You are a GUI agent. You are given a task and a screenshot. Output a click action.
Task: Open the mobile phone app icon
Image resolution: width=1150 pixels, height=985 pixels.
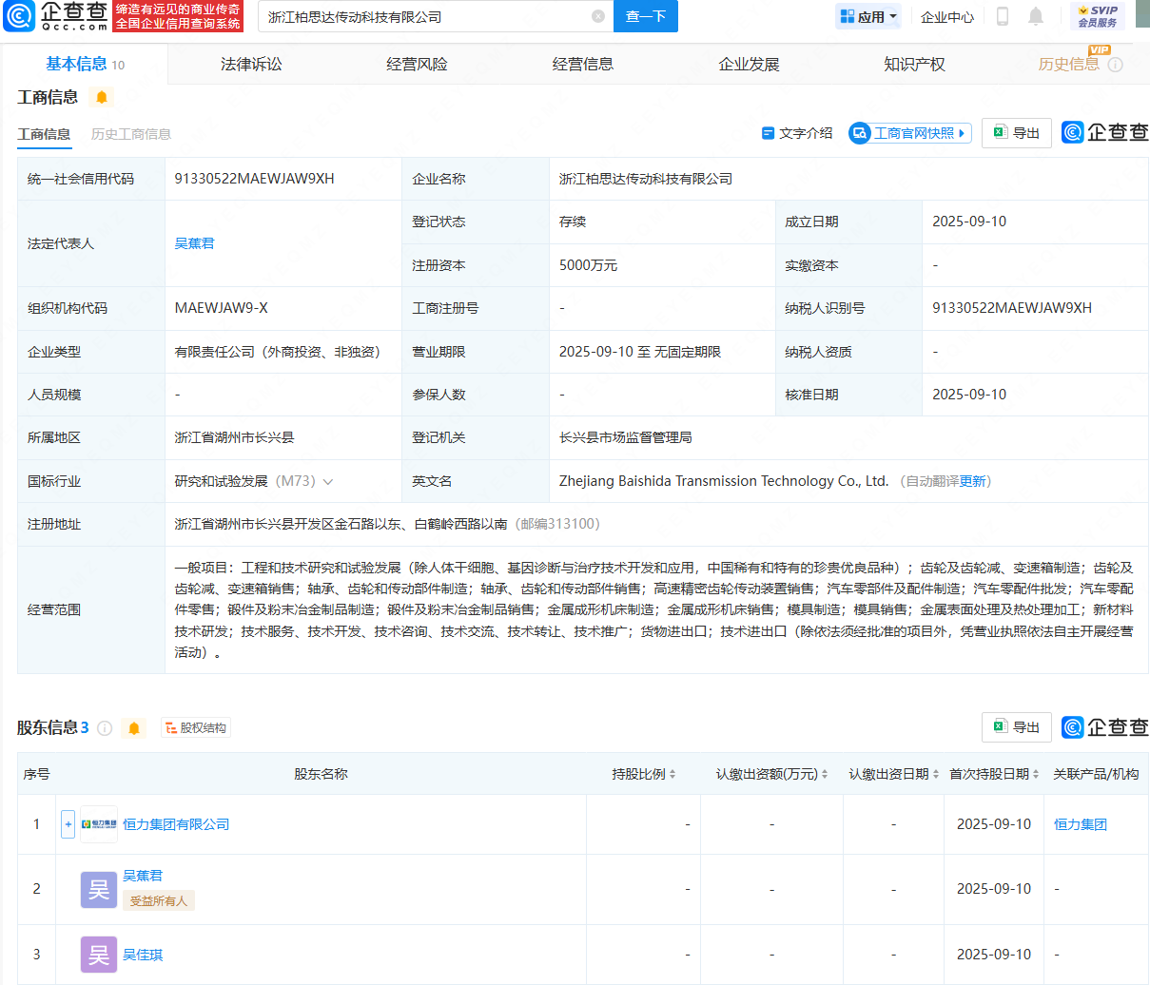click(x=1003, y=16)
